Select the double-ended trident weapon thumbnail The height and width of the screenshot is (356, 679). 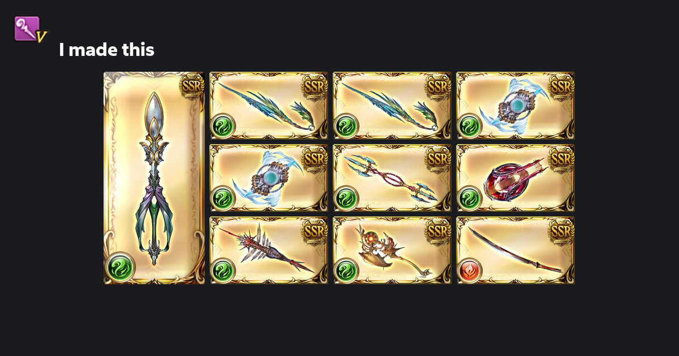pyautogui.click(x=392, y=178)
